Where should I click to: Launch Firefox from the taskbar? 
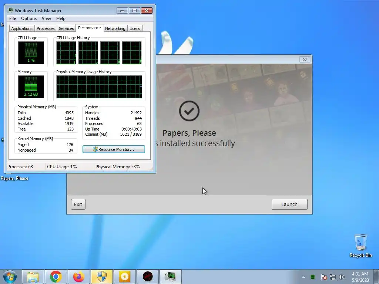(x=79, y=277)
